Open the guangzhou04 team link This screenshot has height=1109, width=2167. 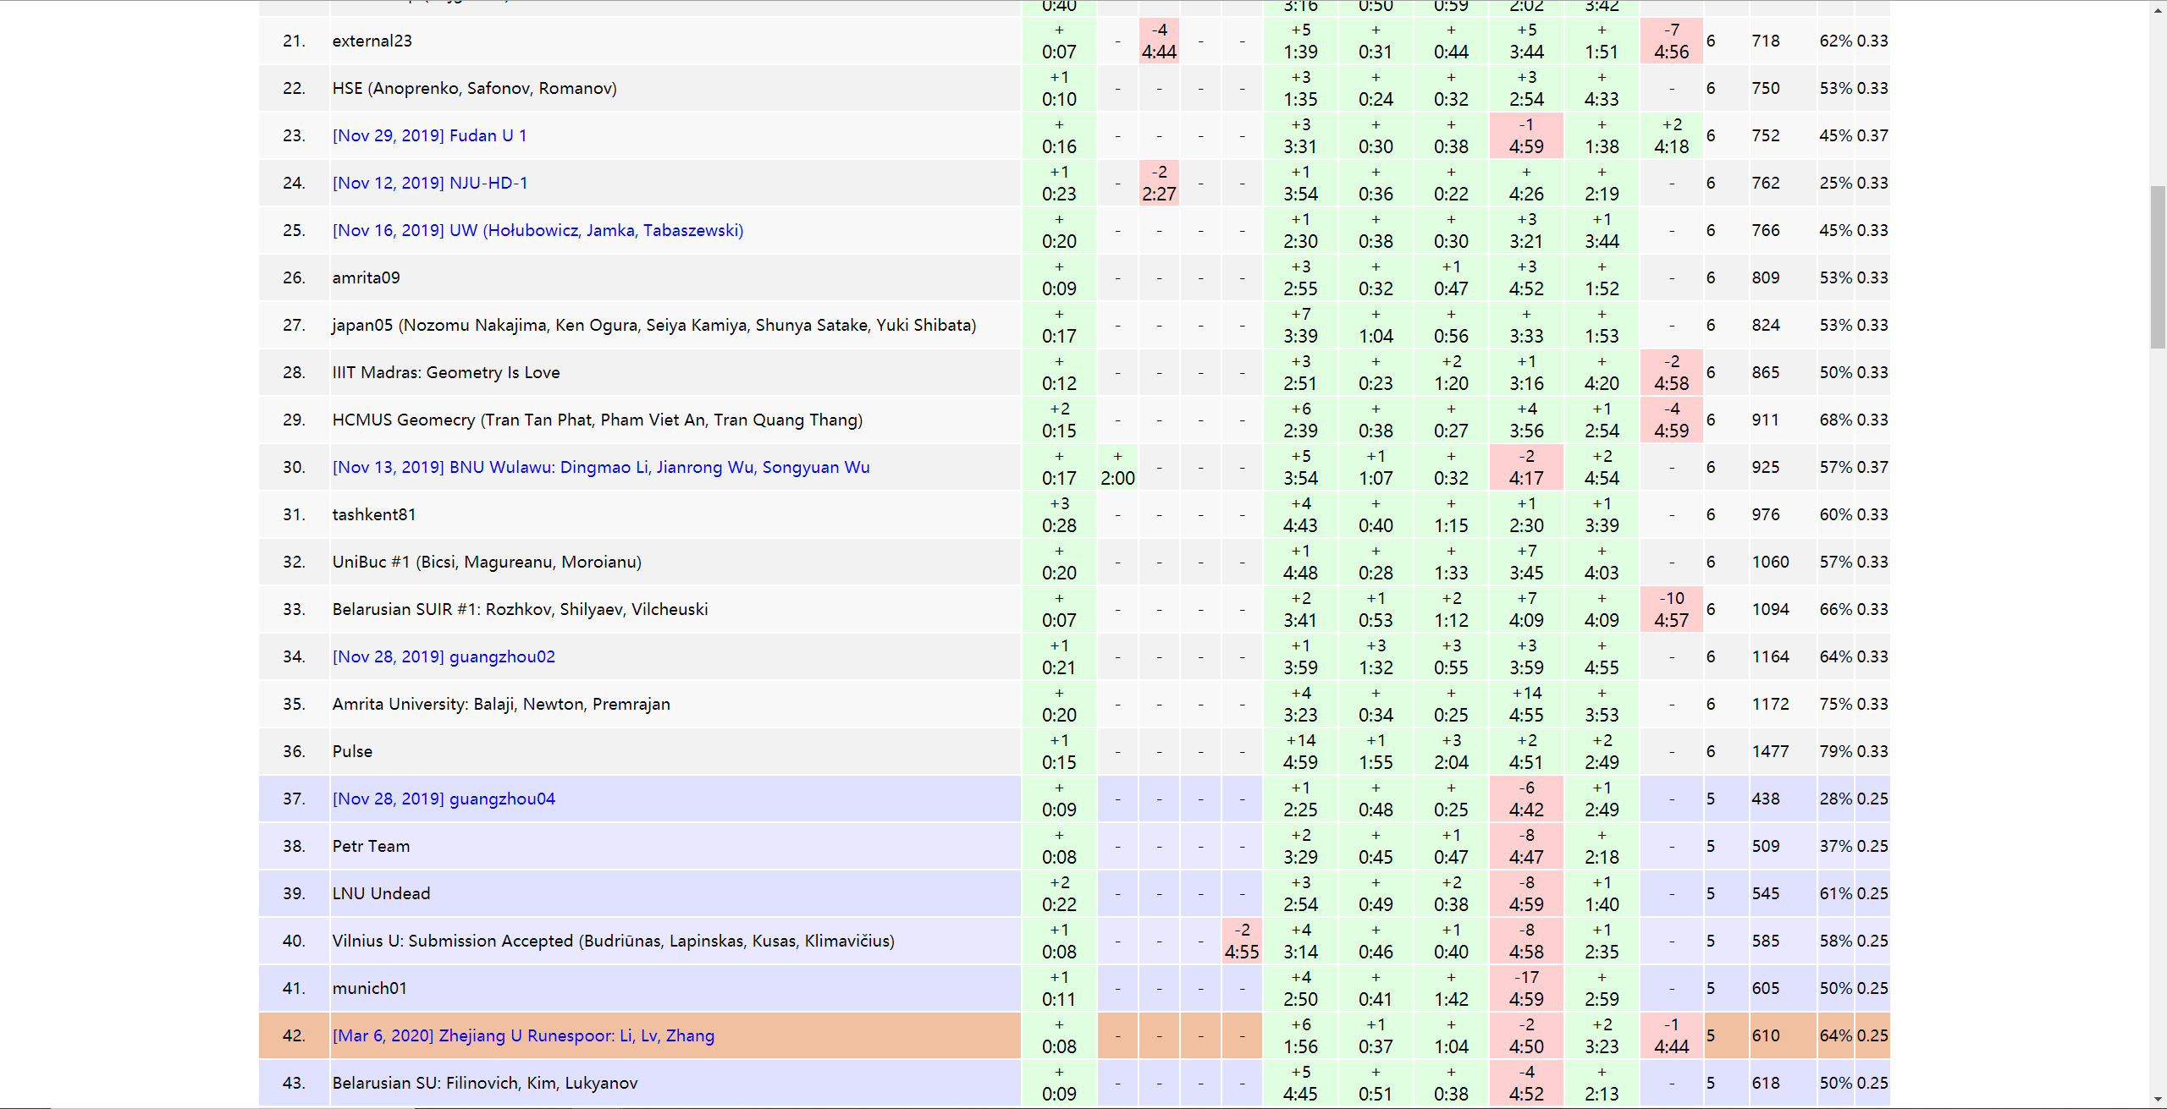coord(444,799)
